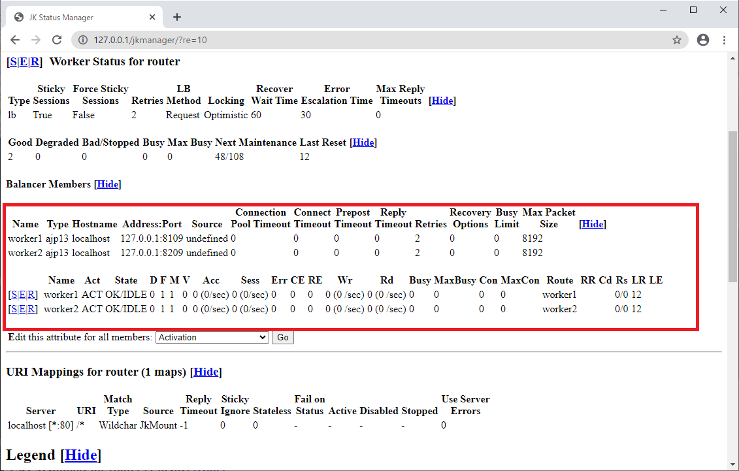Close the JK Status Manager tab
739x471 pixels.
coord(152,17)
